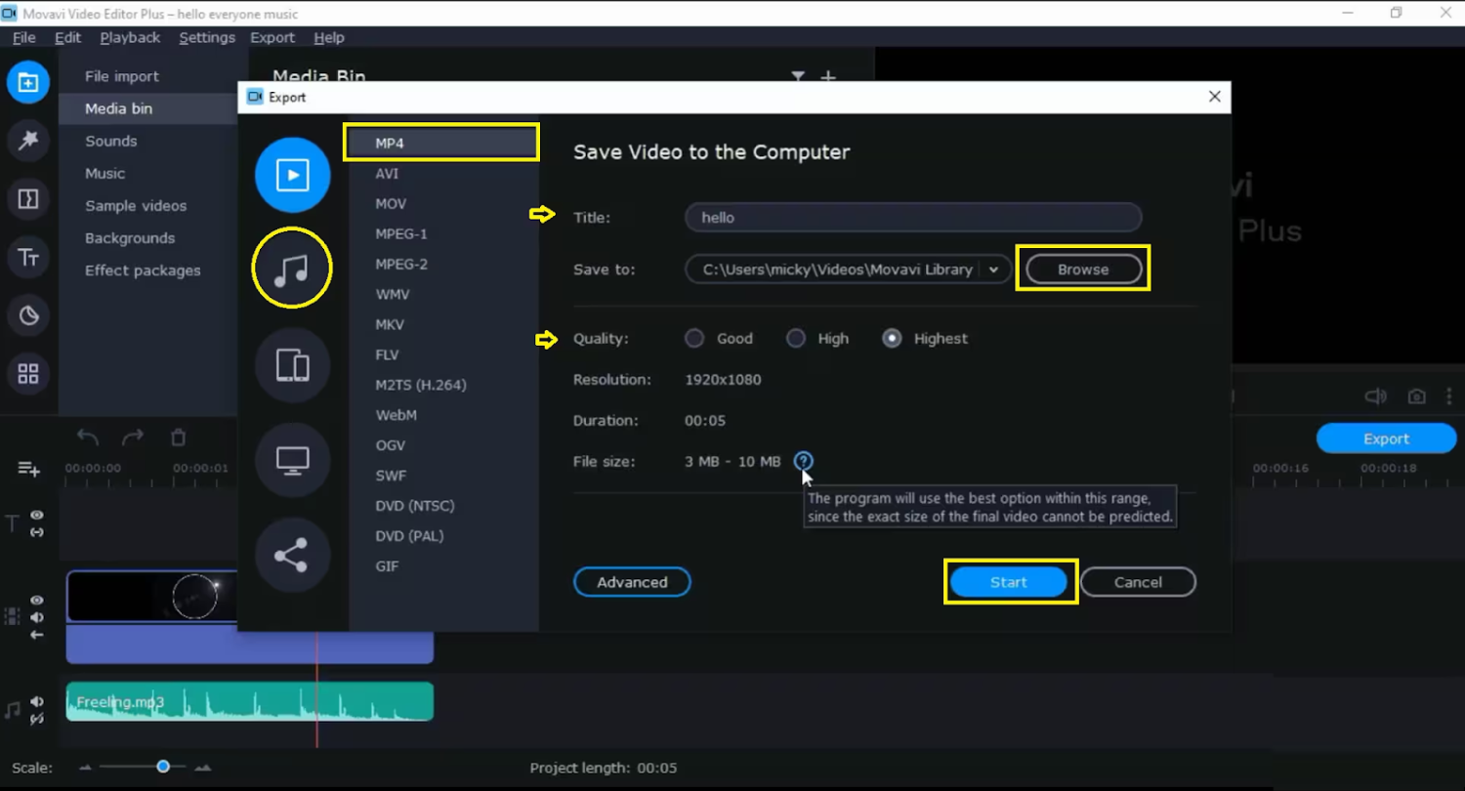Select Save for Devices export category
The height and width of the screenshot is (791, 1465).
point(292,365)
